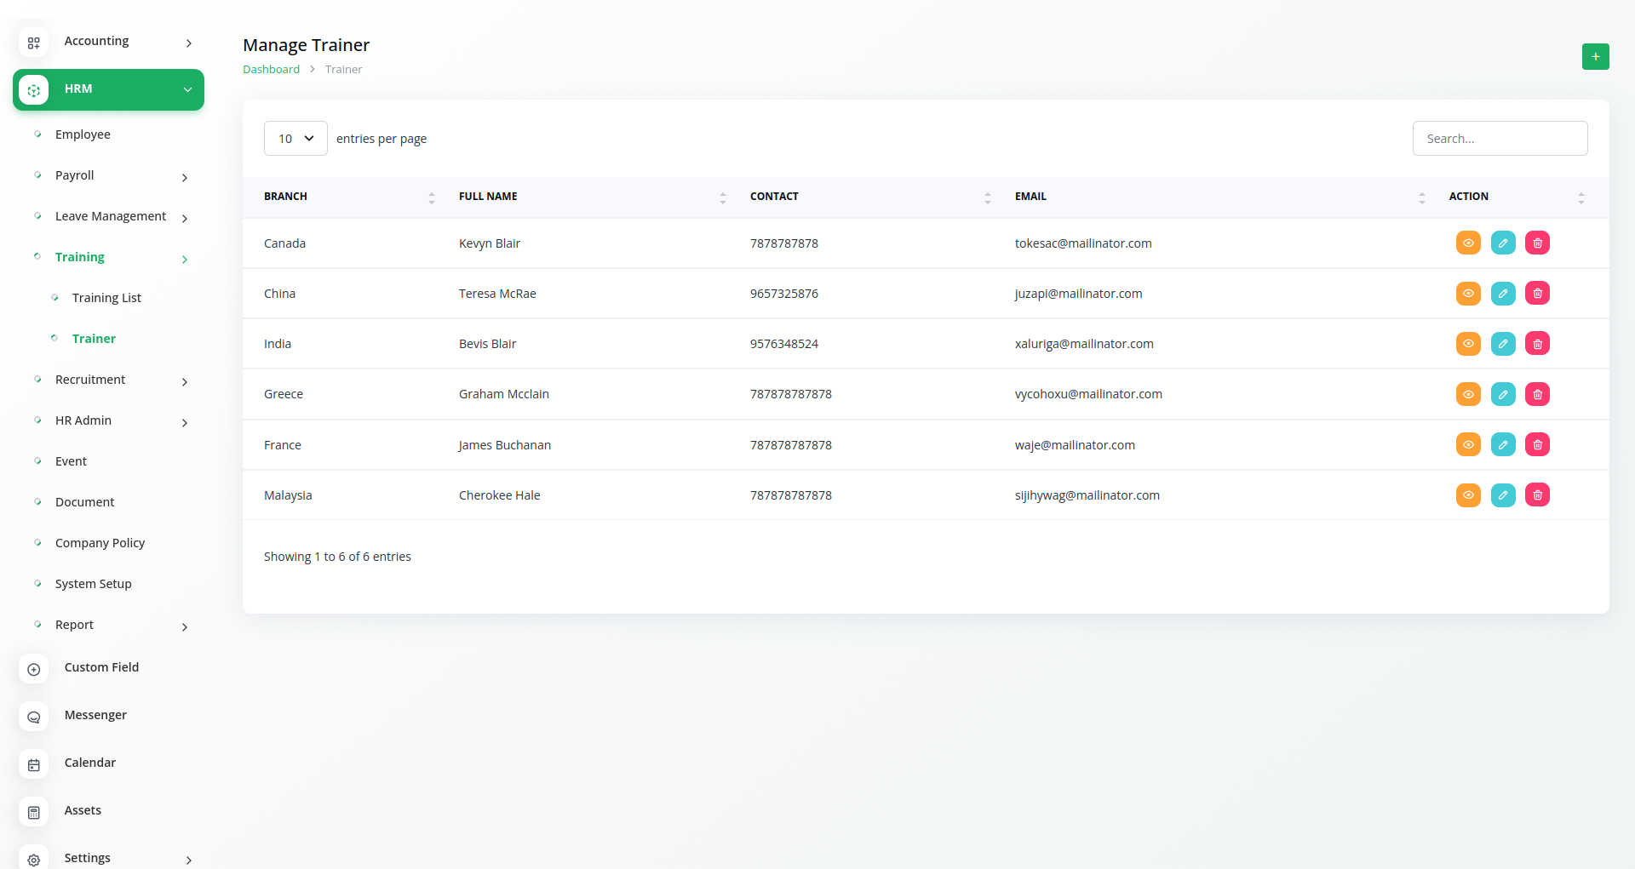Select the Employee menu item

pos(83,134)
